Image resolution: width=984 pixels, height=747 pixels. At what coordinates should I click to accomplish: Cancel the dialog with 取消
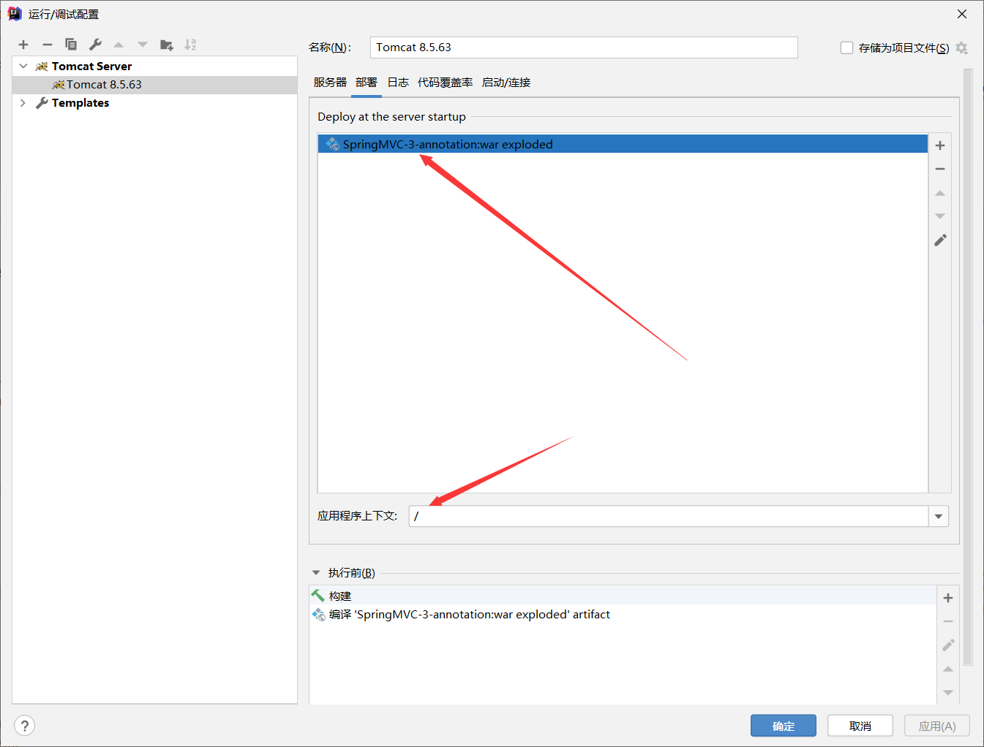(x=860, y=726)
